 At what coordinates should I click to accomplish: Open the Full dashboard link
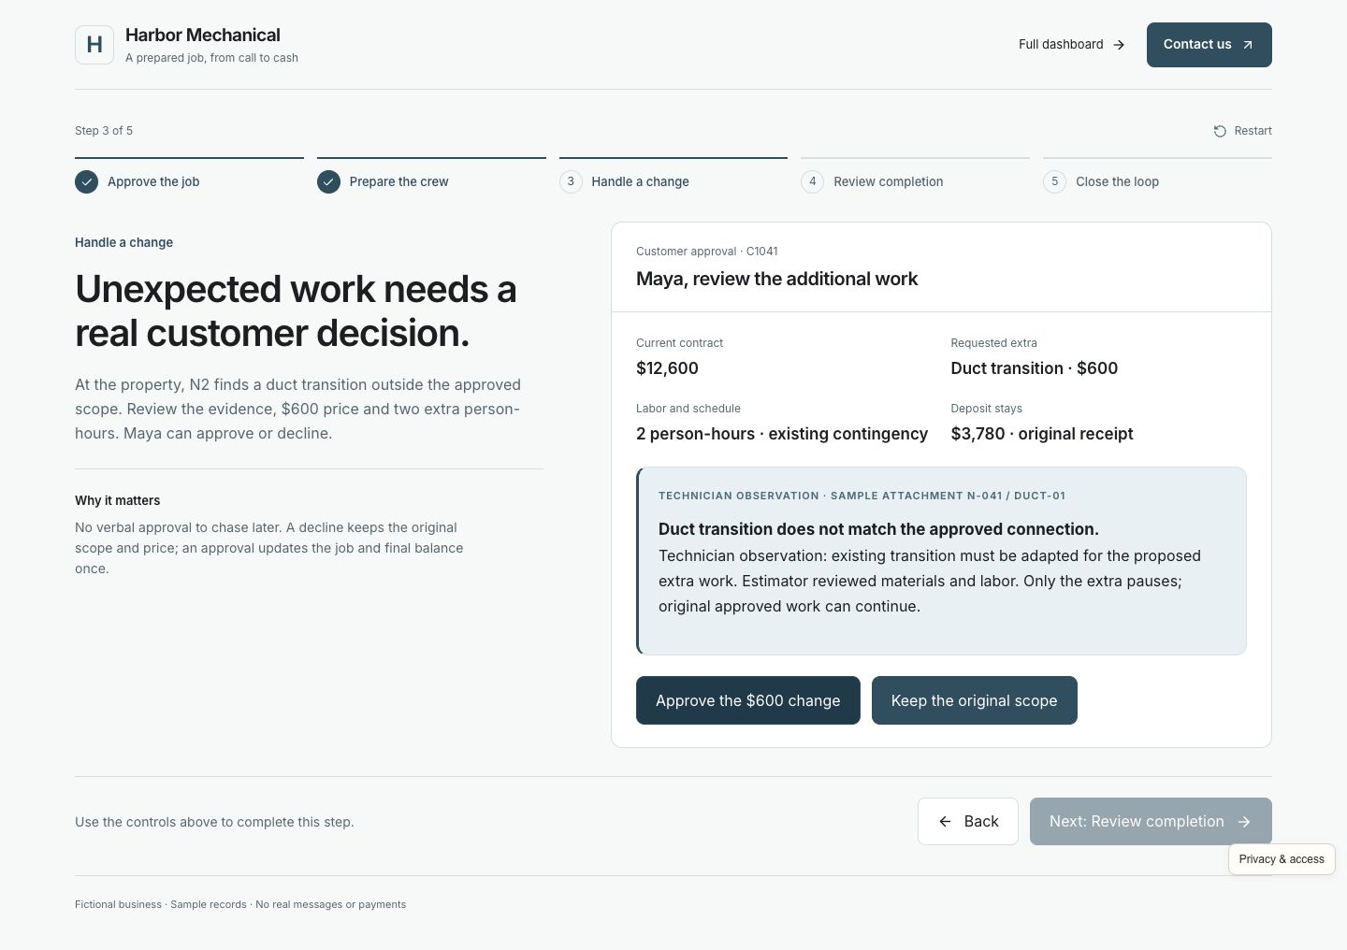[x=1072, y=45]
